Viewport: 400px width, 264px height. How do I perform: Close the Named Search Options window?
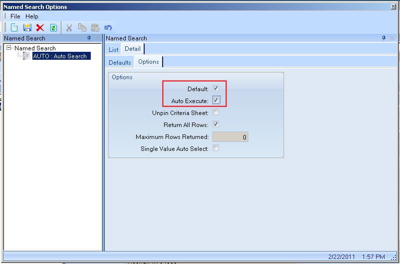(x=394, y=6)
